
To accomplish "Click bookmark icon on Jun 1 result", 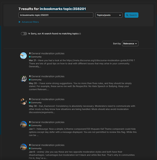I will click(30, 122).
